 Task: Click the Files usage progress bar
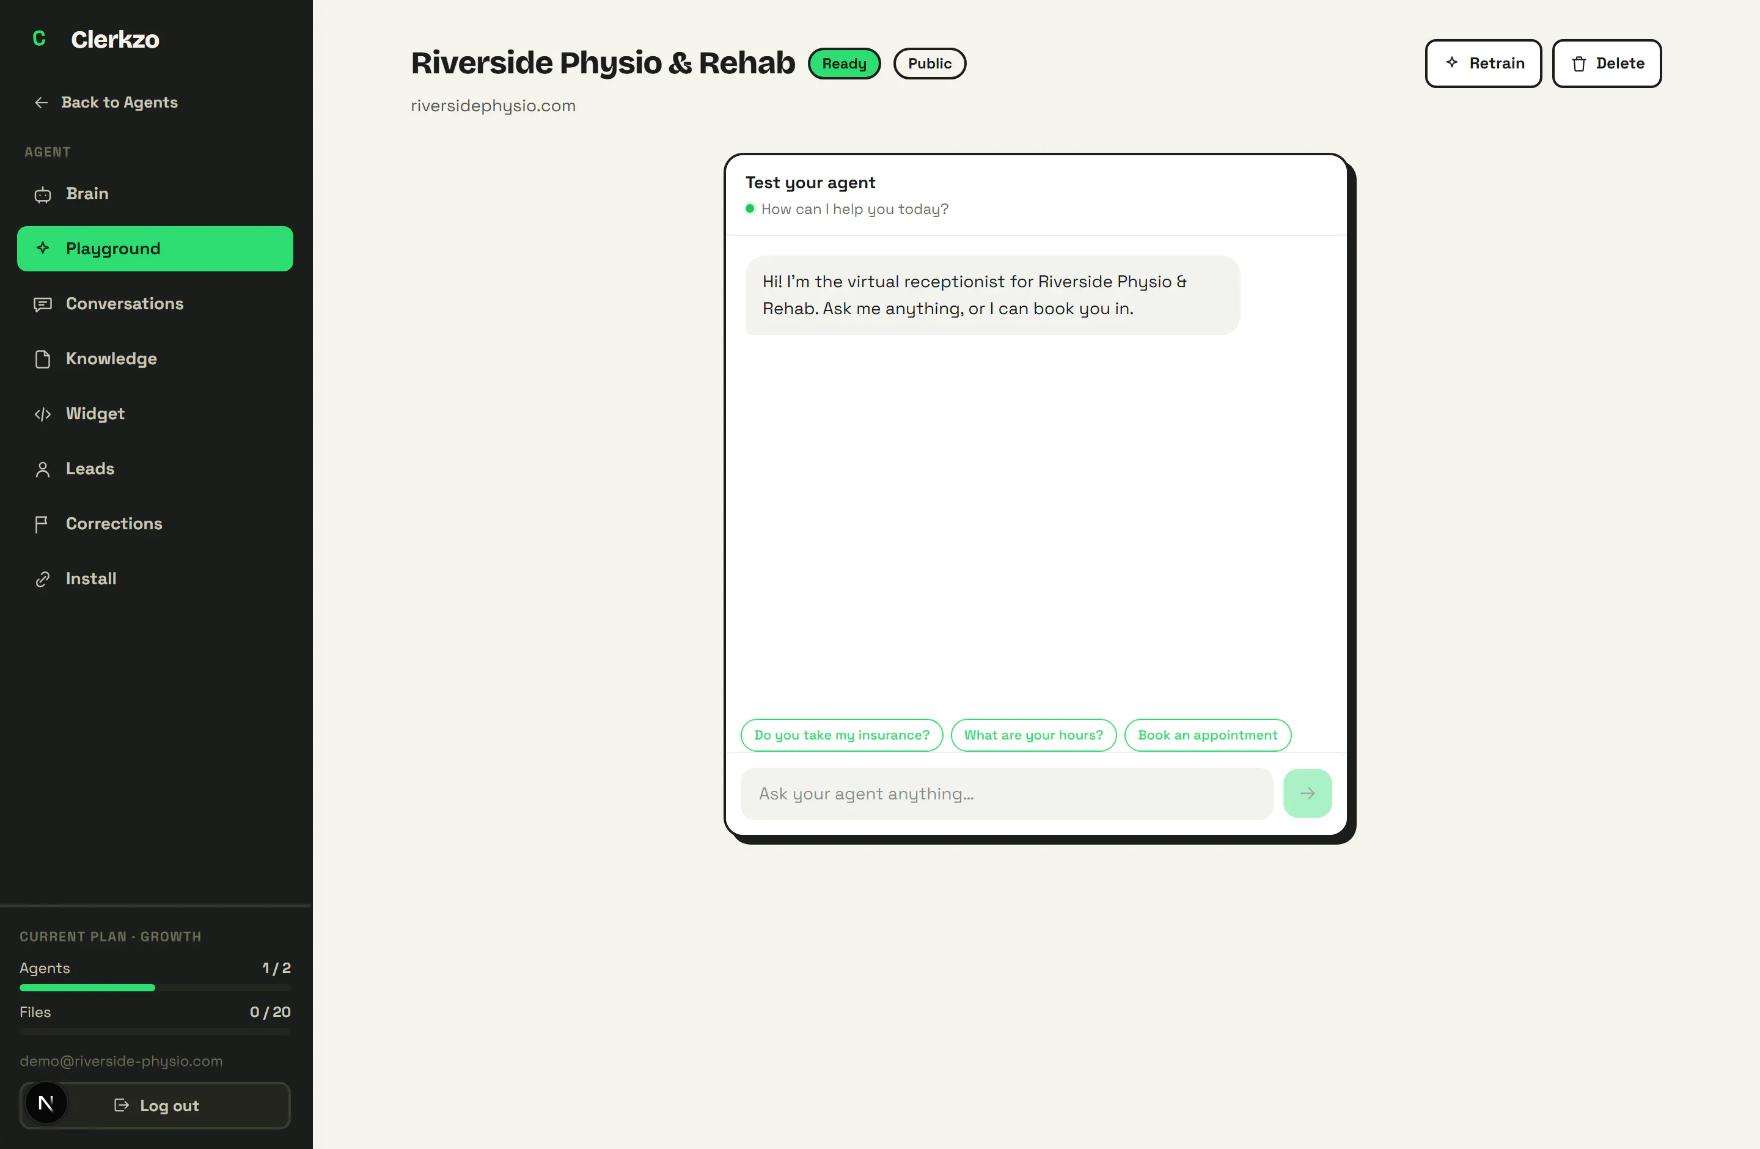pyautogui.click(x=155, y=1032)
